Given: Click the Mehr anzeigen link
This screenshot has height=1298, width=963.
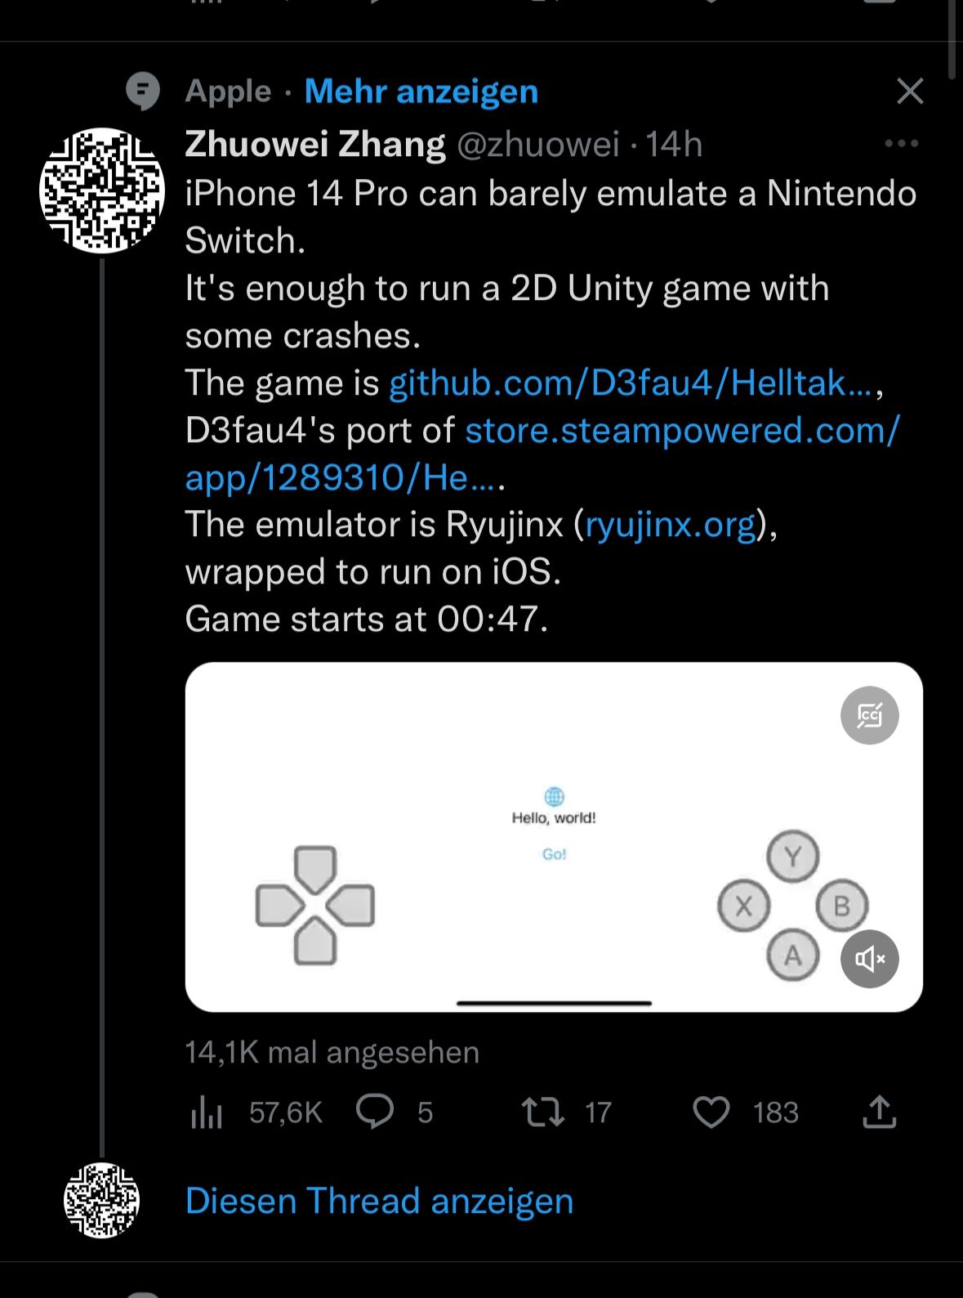Looking at the screenshot, I should 421,91.
